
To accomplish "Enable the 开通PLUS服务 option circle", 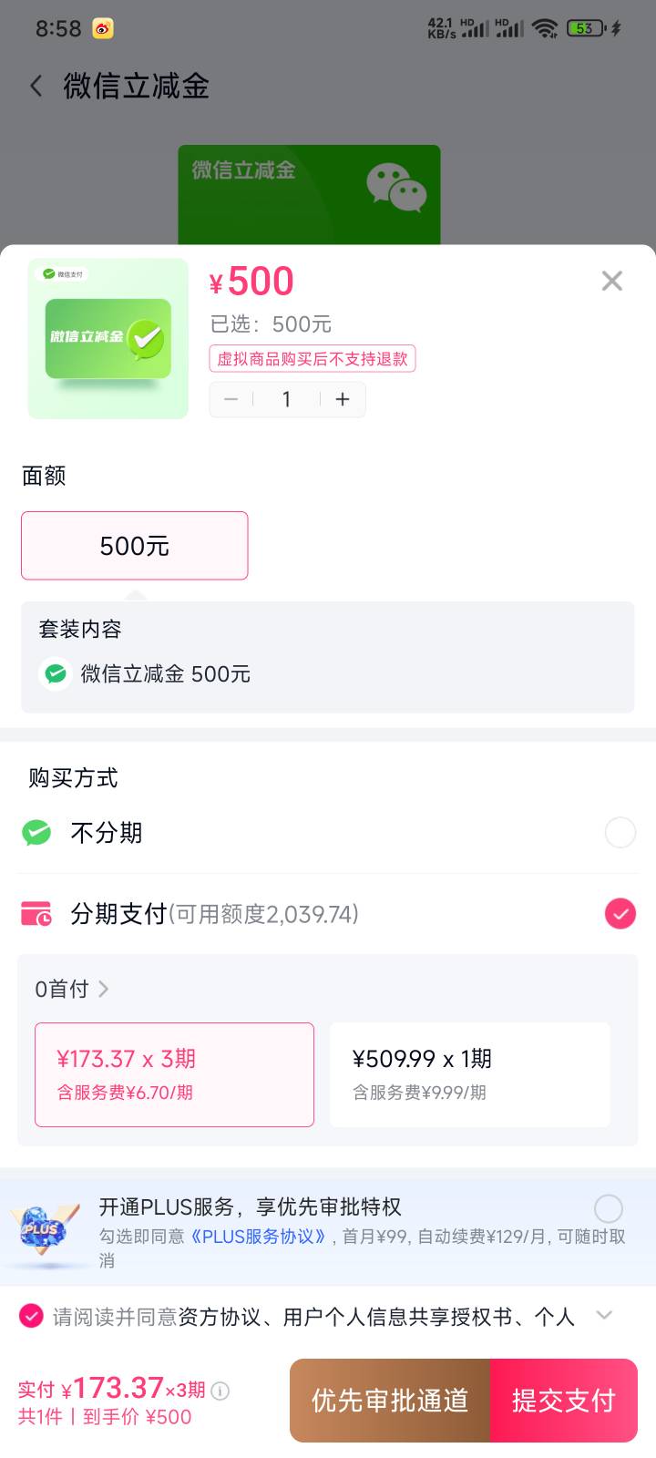I will coord(609,1208).
